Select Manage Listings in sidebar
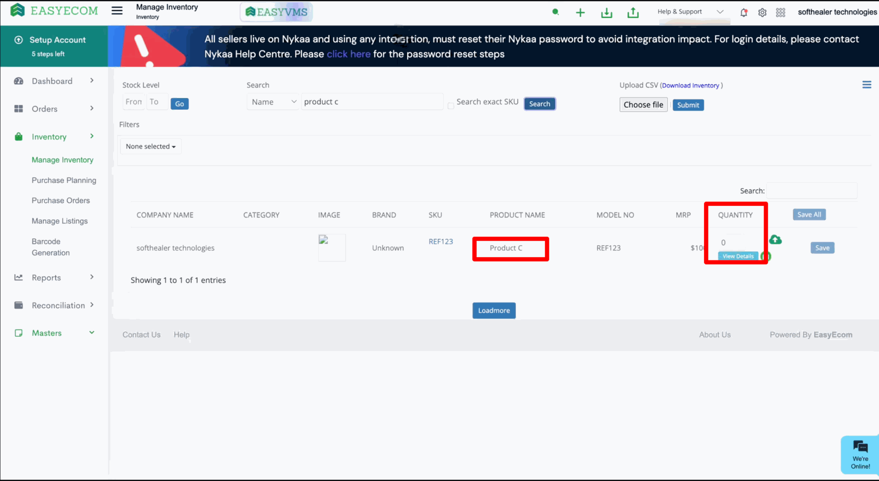Viewport: 879px width, 481px height. (60, 221)
